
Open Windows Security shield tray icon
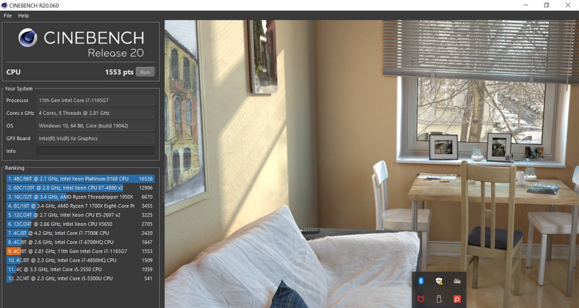tap(439, 281)
